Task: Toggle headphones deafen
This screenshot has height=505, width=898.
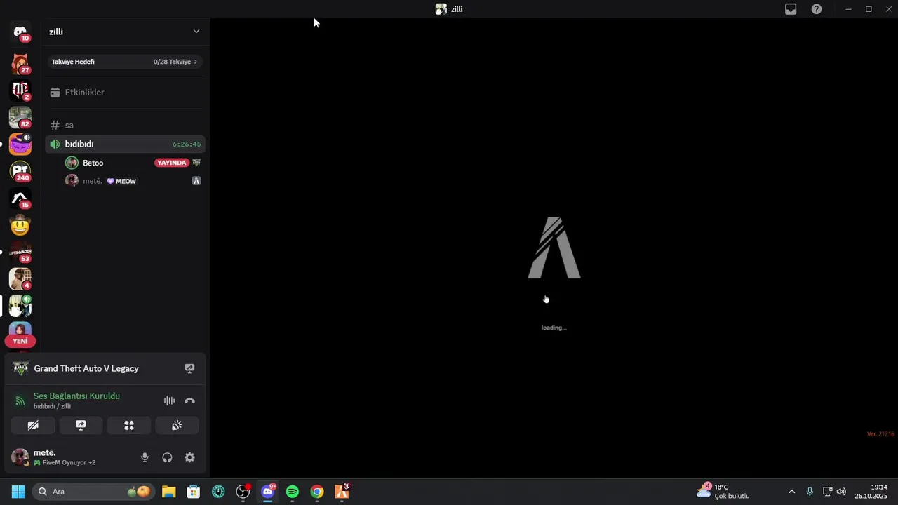Action: [x=167, y=457]
